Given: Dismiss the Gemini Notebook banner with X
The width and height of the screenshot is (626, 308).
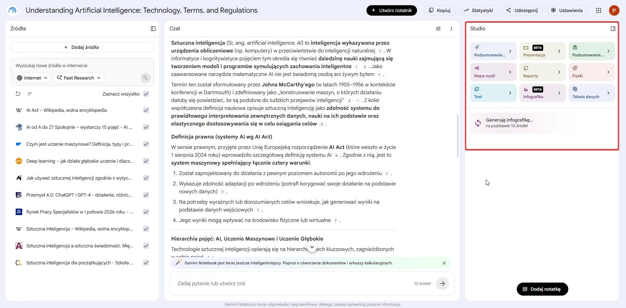Looking at the screenshot, I should coord(444,263).
